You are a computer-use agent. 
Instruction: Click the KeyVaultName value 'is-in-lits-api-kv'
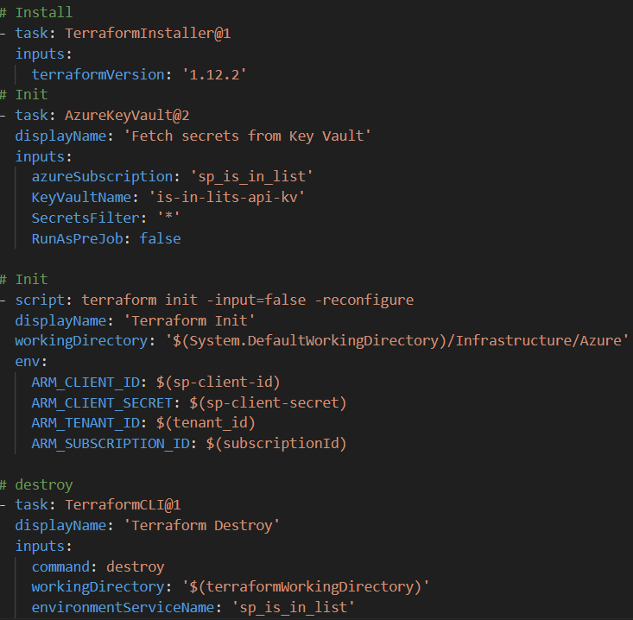tap(227, 198)
